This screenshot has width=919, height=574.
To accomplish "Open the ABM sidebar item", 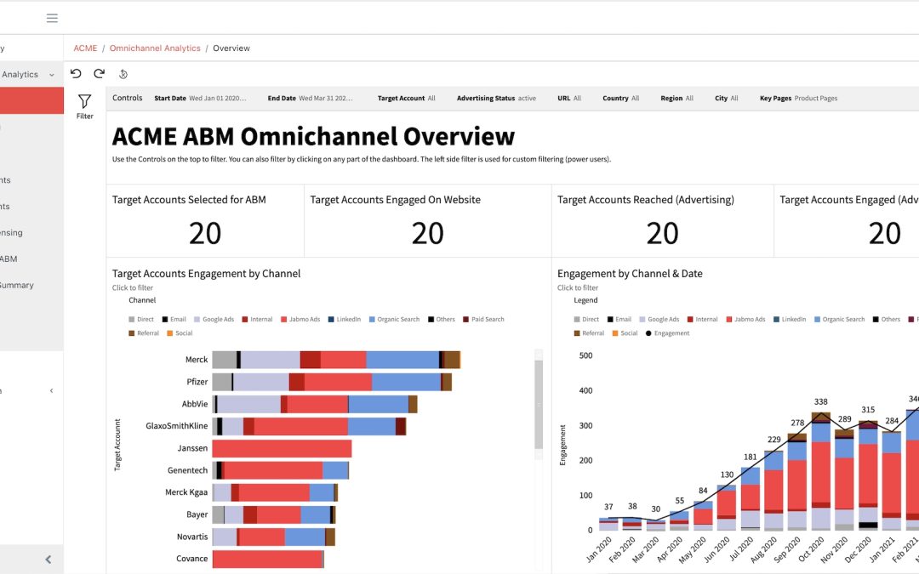I will [9, 259].
